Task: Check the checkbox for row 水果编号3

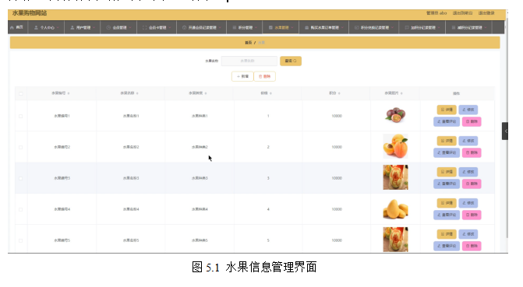Action: (x=21, y=178)
